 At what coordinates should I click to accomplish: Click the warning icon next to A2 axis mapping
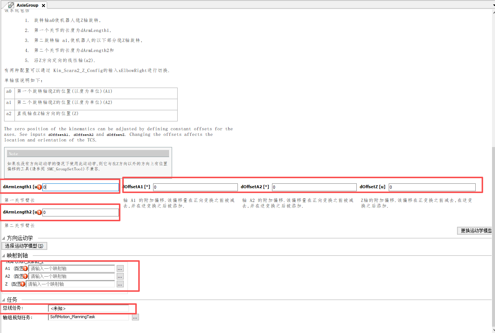click(25, 276)
